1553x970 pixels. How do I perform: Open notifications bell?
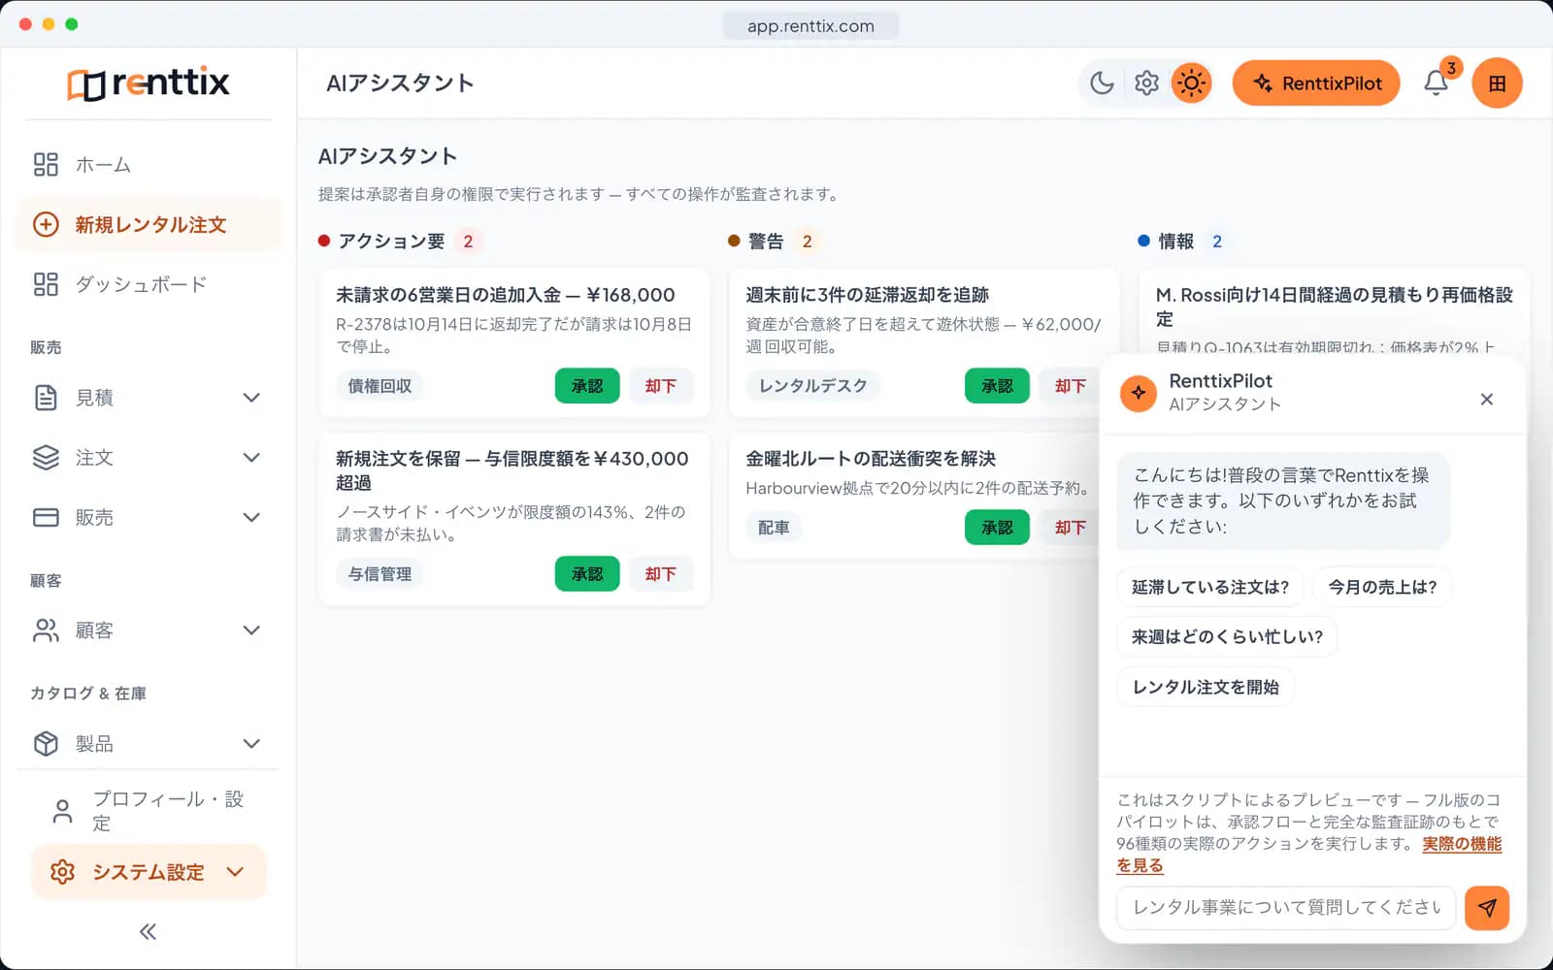point(1437,83)
